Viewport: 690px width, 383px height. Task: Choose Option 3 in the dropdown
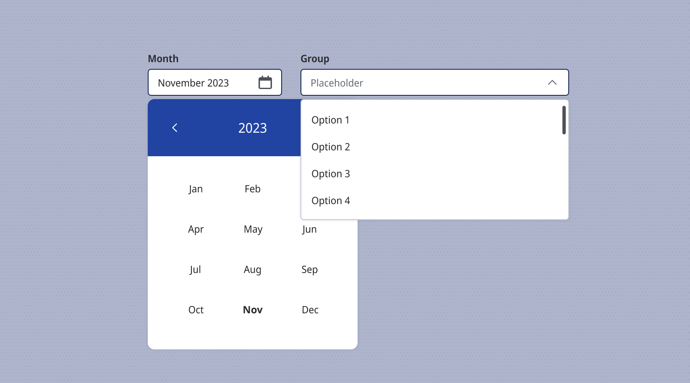click(x=330, y=173)
